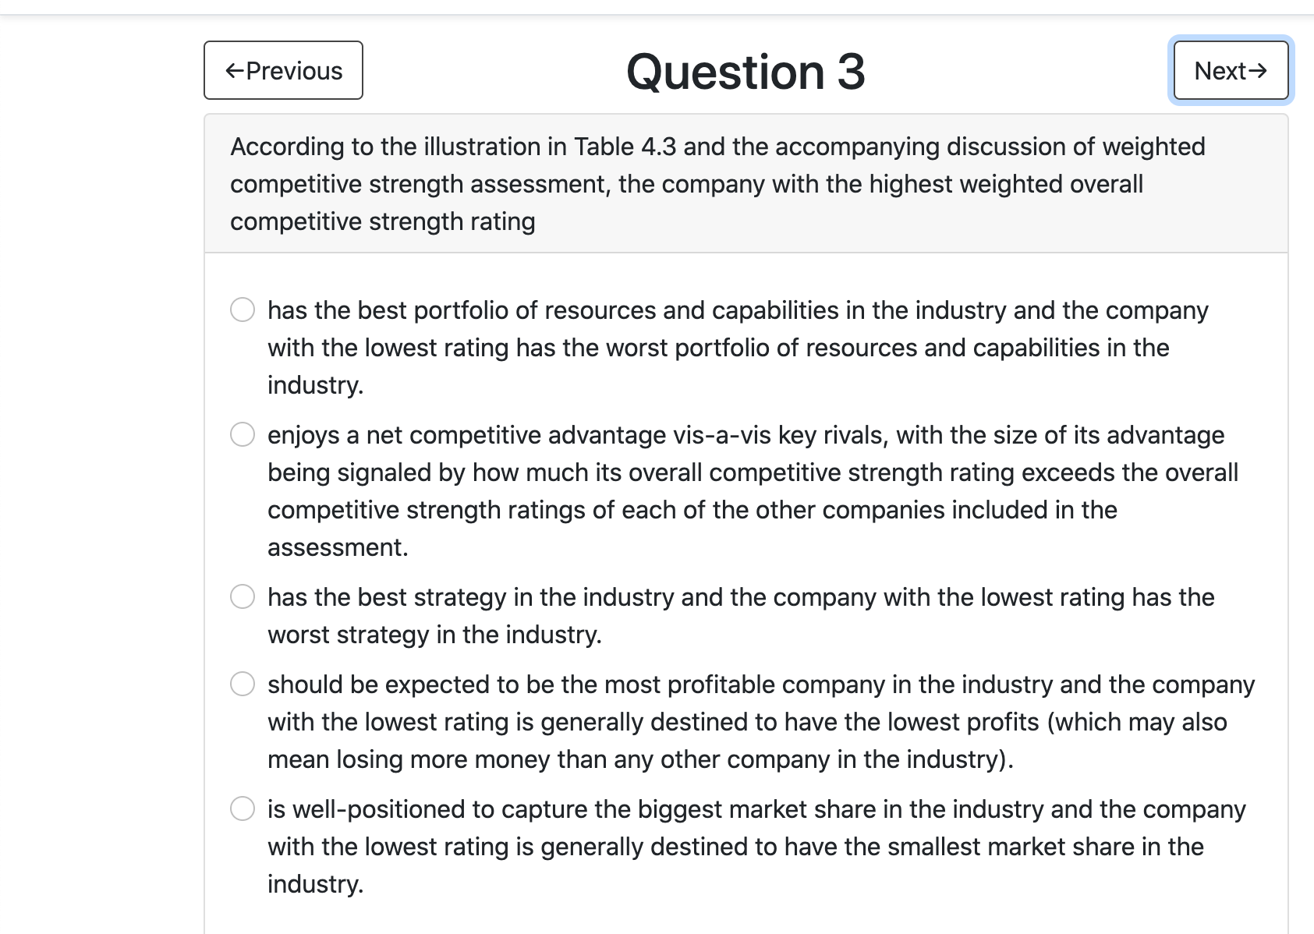Click the question prompt about Table 4.3
The width and height of the screenshot is (1314, 934).
pyautogui.click(x=717, y=184)
